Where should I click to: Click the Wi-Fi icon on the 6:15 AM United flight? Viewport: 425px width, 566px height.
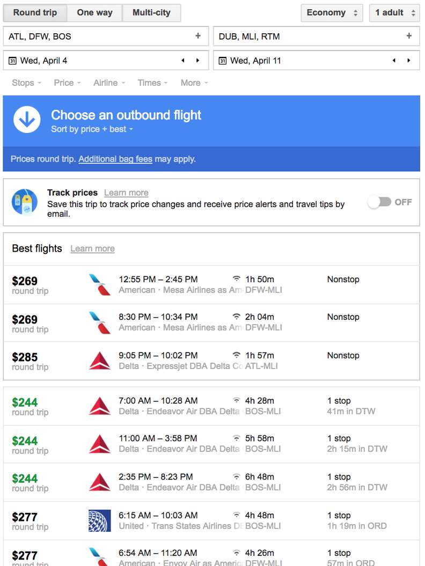point(236,515)
